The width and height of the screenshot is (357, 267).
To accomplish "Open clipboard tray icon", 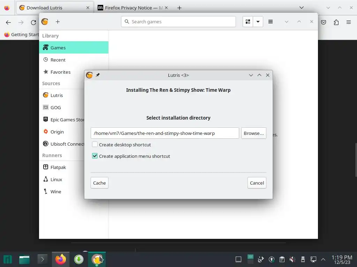I will (x=282, y=259).
